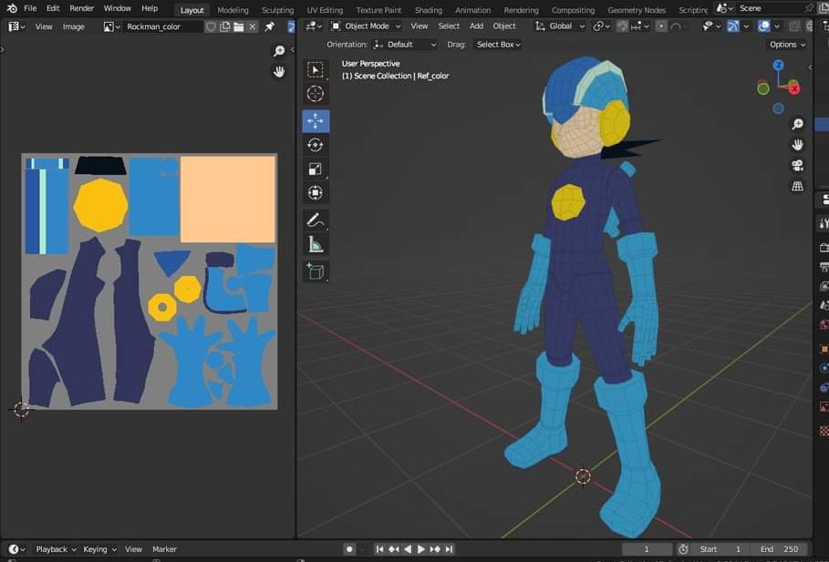Toggle snapping with the magnet icon
Image resolution: width=829 pixels, height=562 pixels.
(x=622, y=26)
